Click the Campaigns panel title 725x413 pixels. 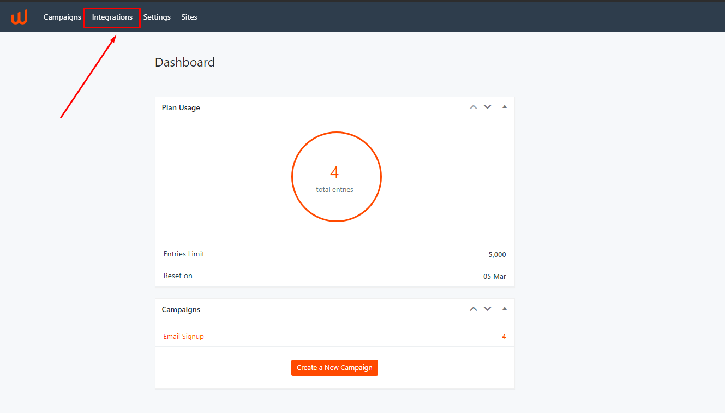(181, 309)
